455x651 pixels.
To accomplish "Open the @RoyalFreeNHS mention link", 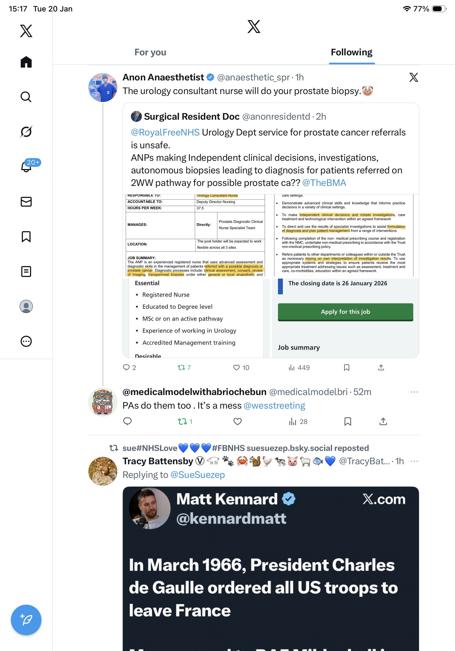I will tap(165, 132).
